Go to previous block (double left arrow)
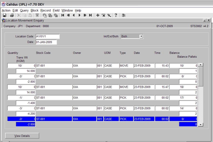The width and height of the screenshot is (213, 142). [x=68, y=15]
